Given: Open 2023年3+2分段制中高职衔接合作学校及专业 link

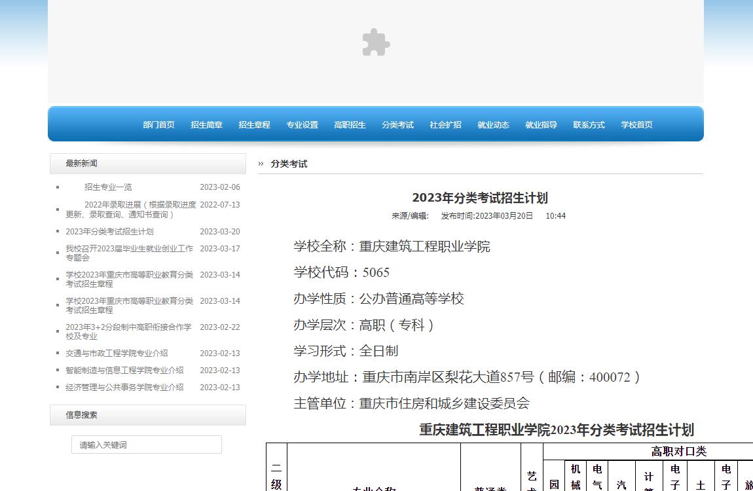Looking at the screenshot, I should [129, 332].
